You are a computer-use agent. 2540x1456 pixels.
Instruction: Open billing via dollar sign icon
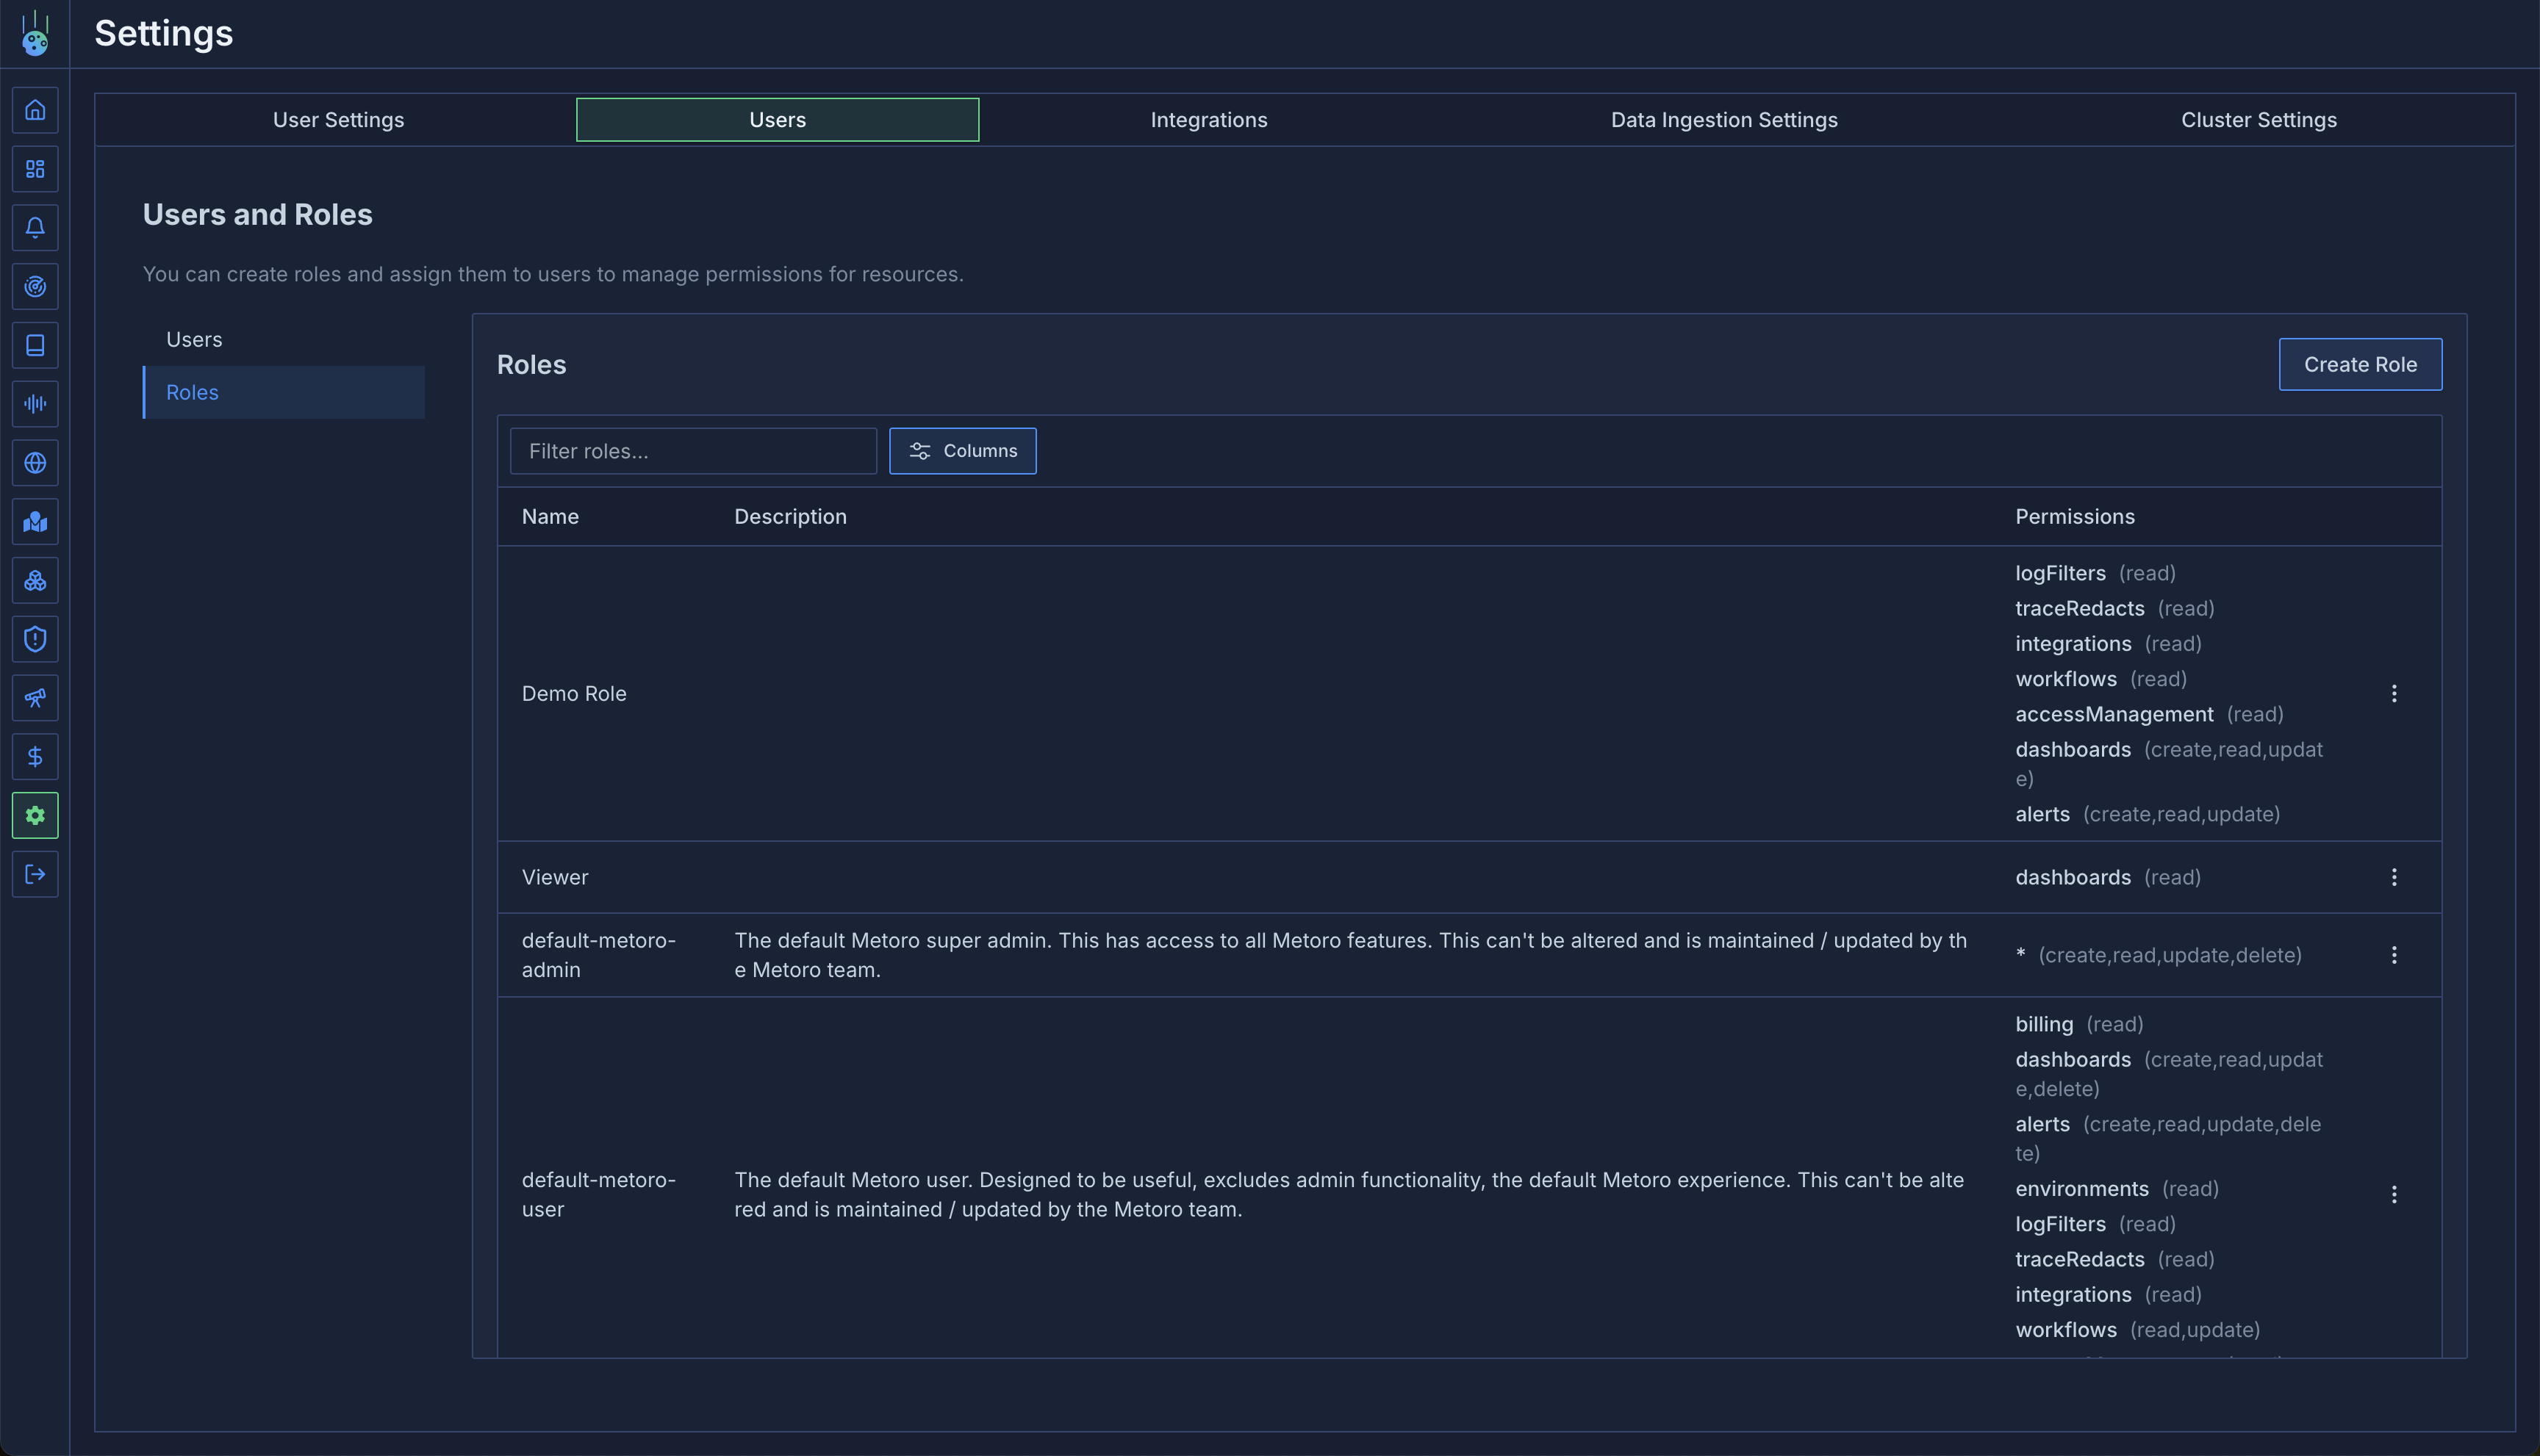[x=35, y=757]
